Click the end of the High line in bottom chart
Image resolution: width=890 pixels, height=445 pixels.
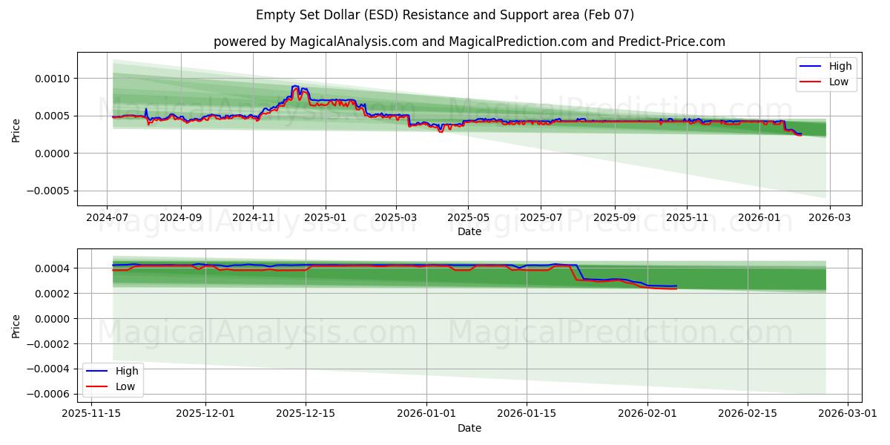coord(676,286)
